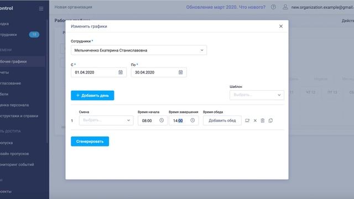Click the account email in header
354x199 pixels.
[x=322, y=7]
